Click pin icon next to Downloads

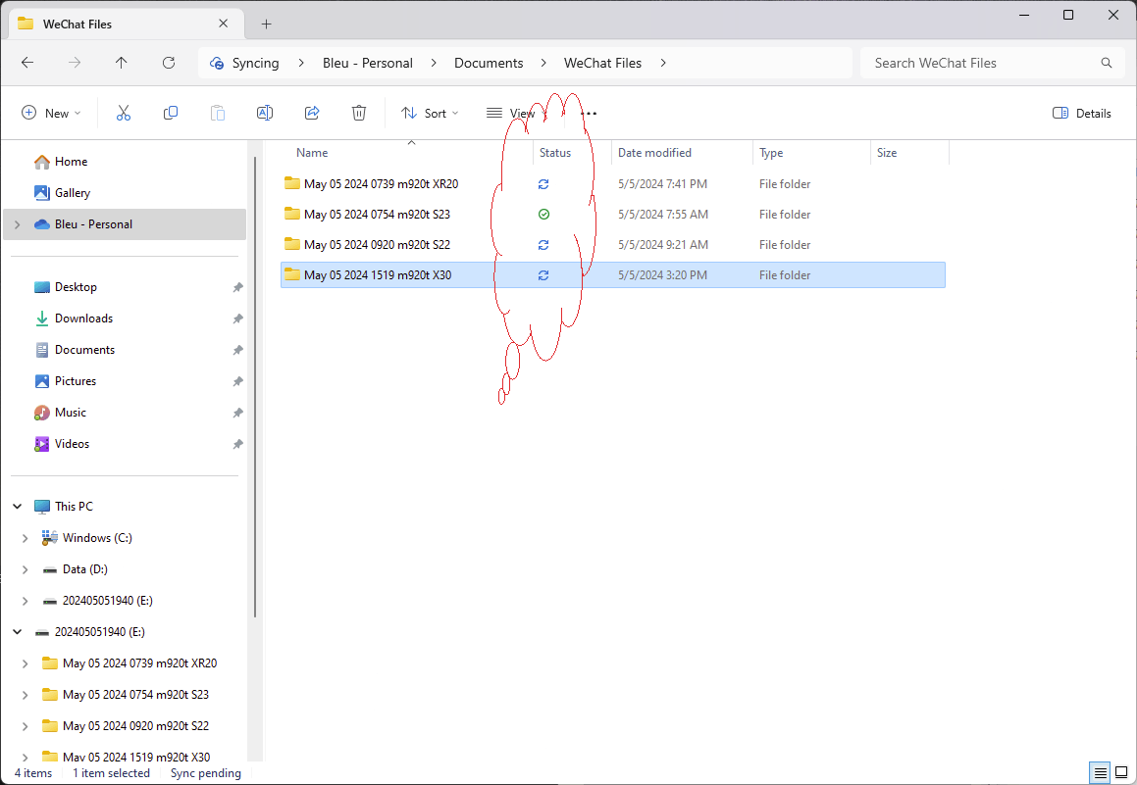click(x=237, y=319)
